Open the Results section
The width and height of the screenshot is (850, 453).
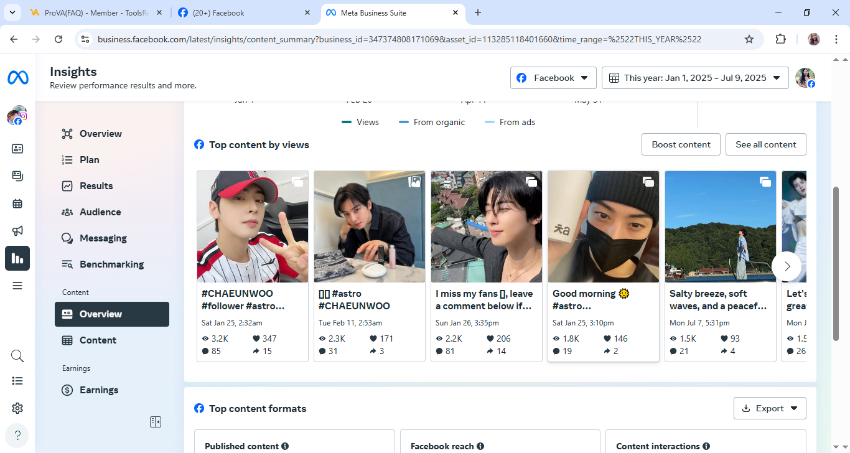pyautogui.click(x=112, y=186)
